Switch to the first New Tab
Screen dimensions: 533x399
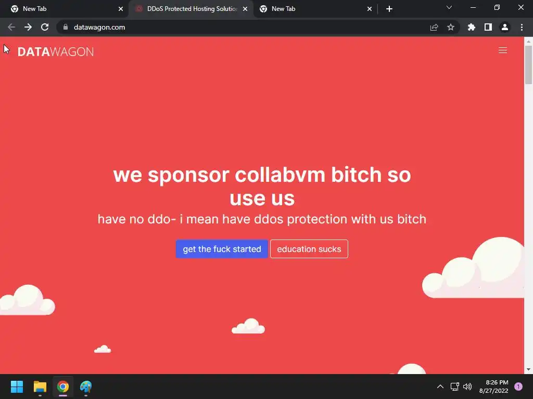(x=63, y=9)
